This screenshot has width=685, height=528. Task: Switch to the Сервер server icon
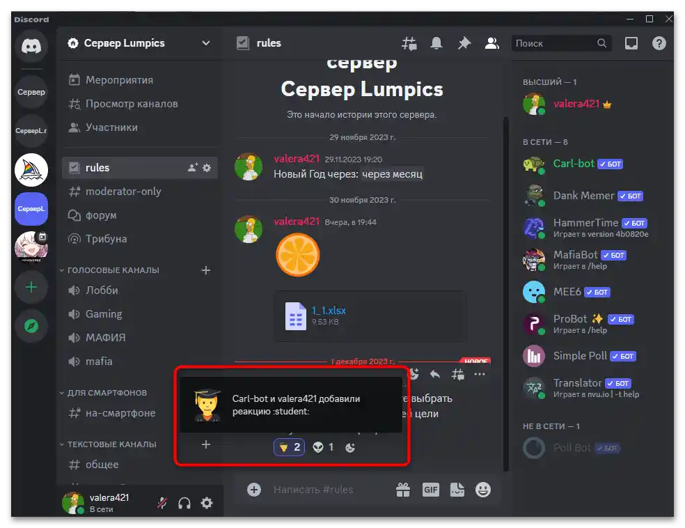point(31,92)
